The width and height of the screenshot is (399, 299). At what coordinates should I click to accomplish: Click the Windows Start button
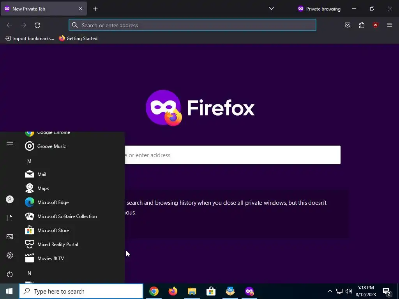coord(9,291)
